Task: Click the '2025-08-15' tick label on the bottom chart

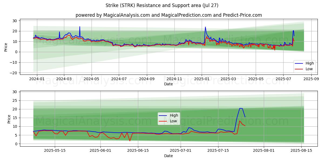Action: pyautogui.click(x=301, y=151)
